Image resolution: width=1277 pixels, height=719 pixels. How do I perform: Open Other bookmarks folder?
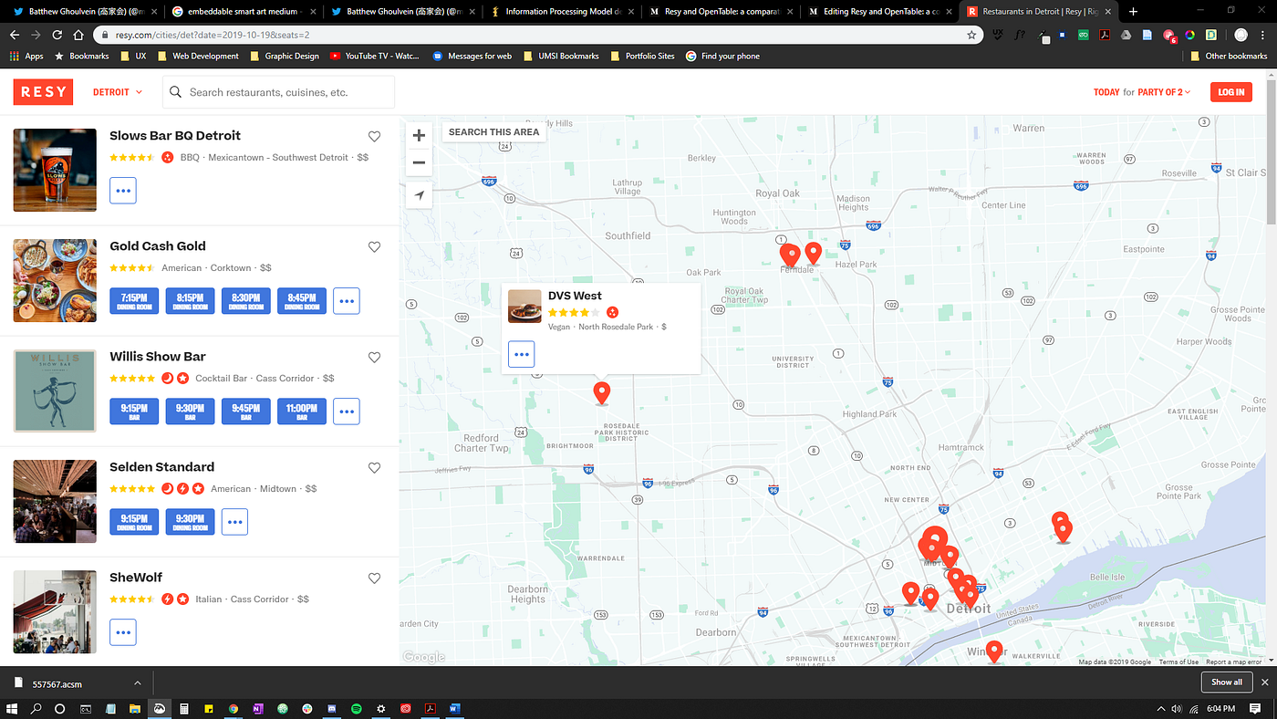tap(1229, 56)
